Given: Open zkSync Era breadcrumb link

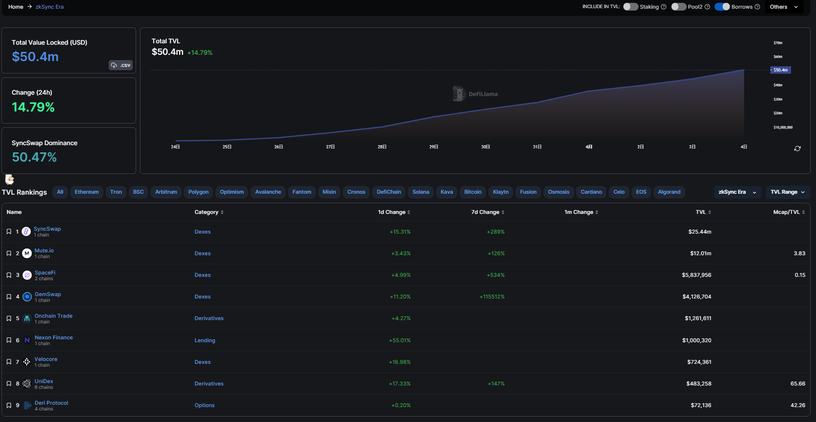Looking at the screenshot, I should tap(50, 7).
